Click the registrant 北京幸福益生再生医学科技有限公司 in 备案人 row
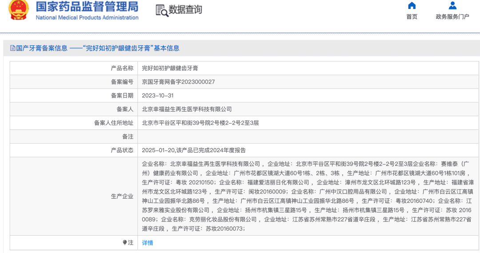The image size is (480, 253). click(187, 109)
